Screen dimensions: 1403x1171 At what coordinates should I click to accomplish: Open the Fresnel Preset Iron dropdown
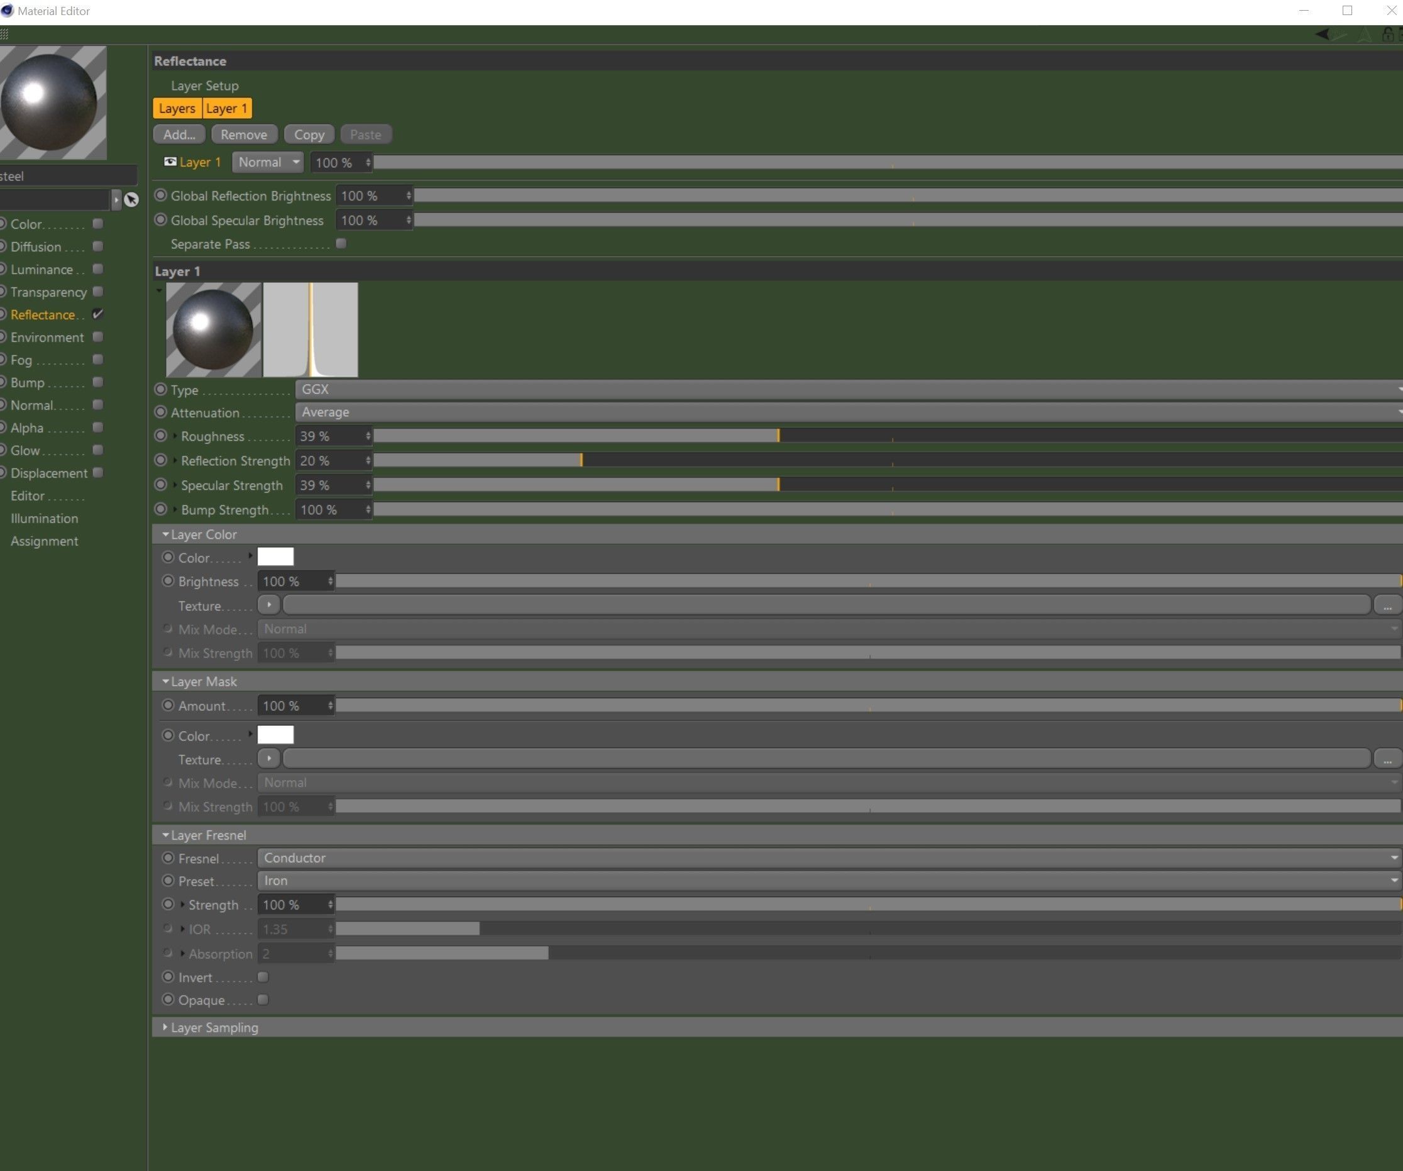[828, 881]
